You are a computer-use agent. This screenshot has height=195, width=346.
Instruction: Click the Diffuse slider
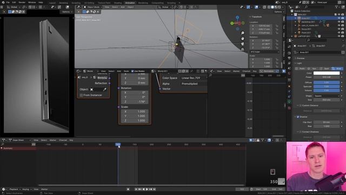pyautogui.click(x=327, y=82)
